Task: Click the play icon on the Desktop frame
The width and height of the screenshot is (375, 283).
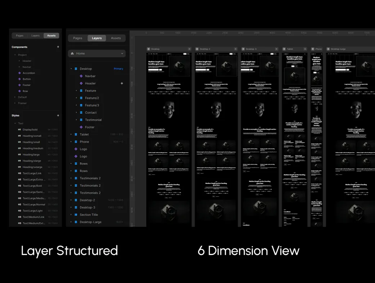Action: pyautogui.click(x=148, y=49)
